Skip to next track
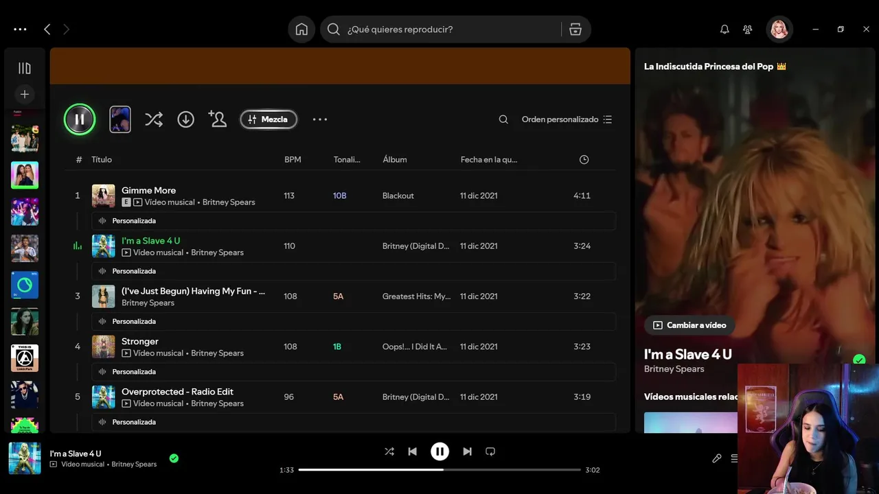The height and width of the screenshot is (494, 879). [x=467, y=451]
